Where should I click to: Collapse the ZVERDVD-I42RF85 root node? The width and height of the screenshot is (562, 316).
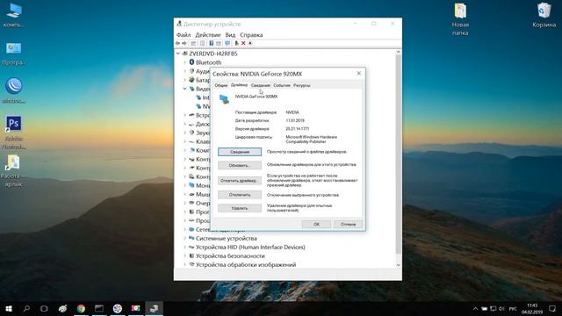point(178,54)
